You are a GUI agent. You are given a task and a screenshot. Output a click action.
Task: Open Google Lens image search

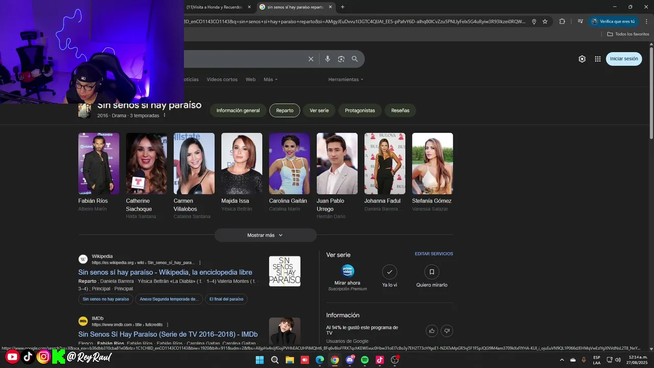coord(341,59)
